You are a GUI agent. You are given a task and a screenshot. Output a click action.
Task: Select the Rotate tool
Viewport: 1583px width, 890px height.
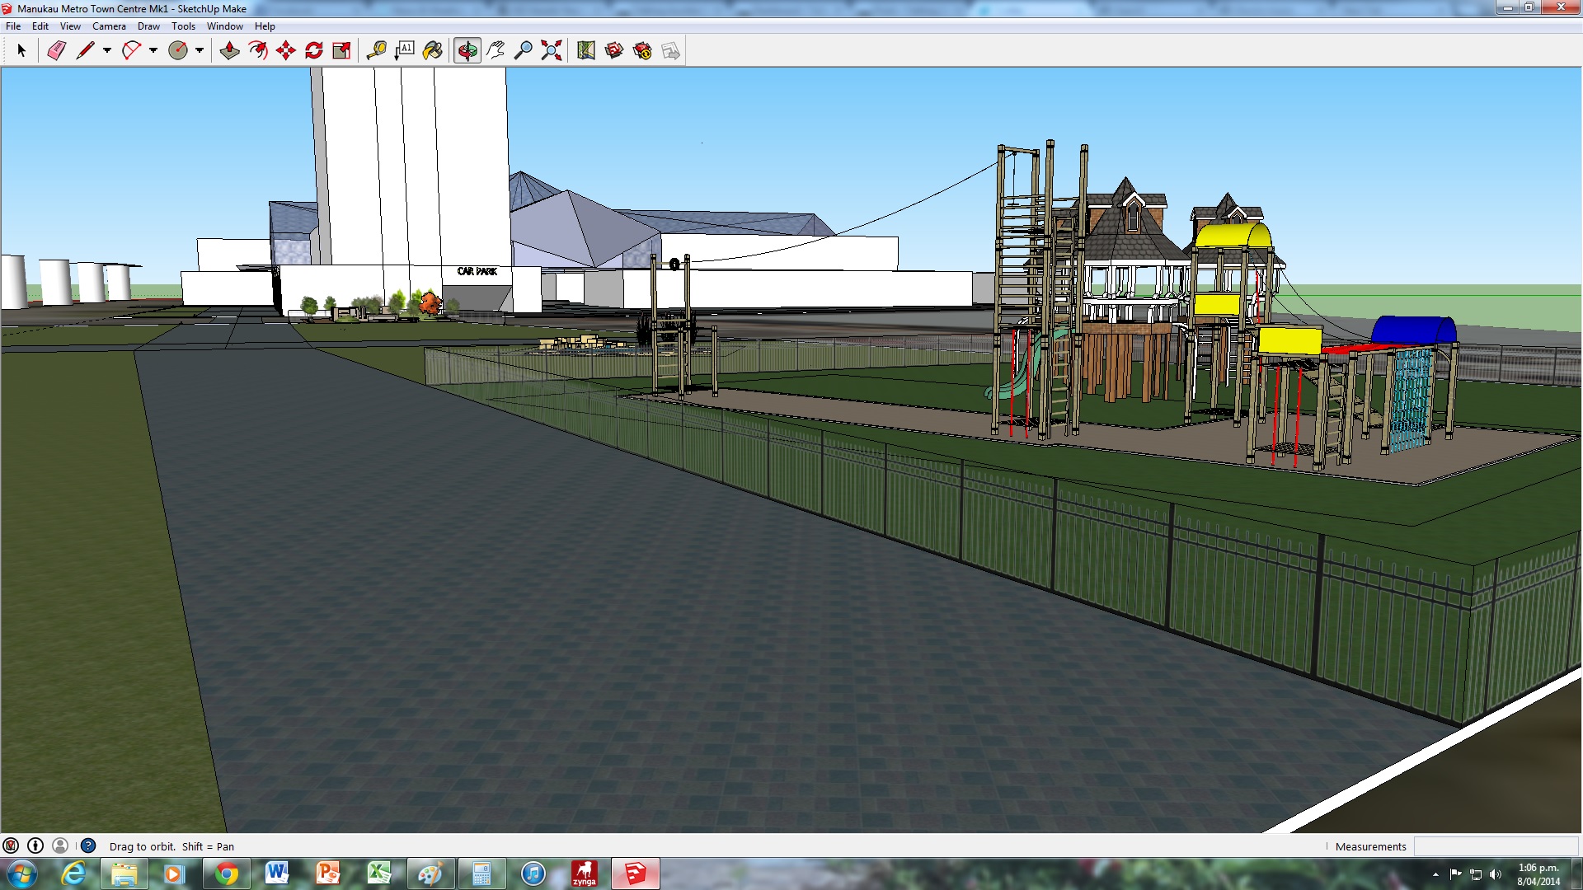click(x=314, y=51)
